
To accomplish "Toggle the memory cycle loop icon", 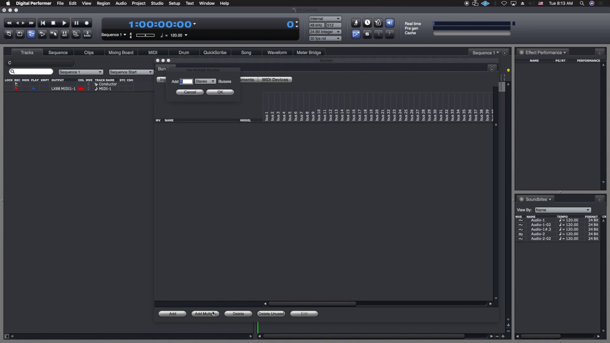I will click(x=31, y=34).
